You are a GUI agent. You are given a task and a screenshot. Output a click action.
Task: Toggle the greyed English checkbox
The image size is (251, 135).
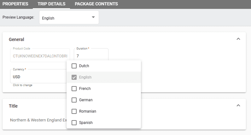click(74, 77)
